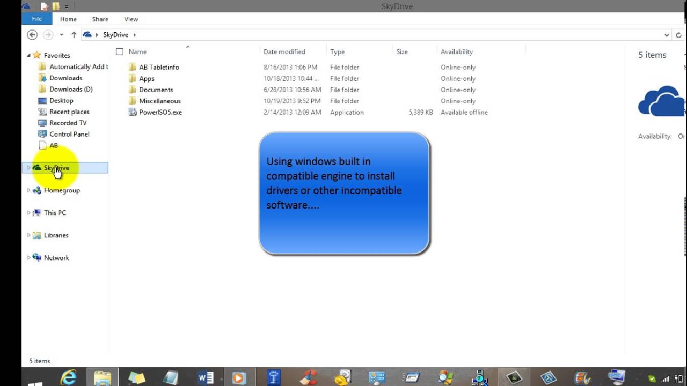Expand the Libraries tree node
This screenshot has height=386, width=687.
click(x=29, y=235)
